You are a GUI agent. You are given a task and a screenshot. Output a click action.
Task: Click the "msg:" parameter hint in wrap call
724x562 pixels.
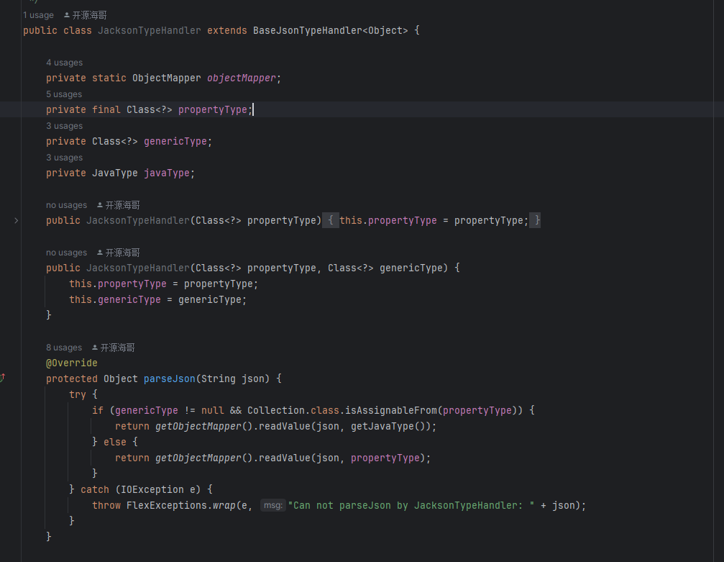coord(272,505)
